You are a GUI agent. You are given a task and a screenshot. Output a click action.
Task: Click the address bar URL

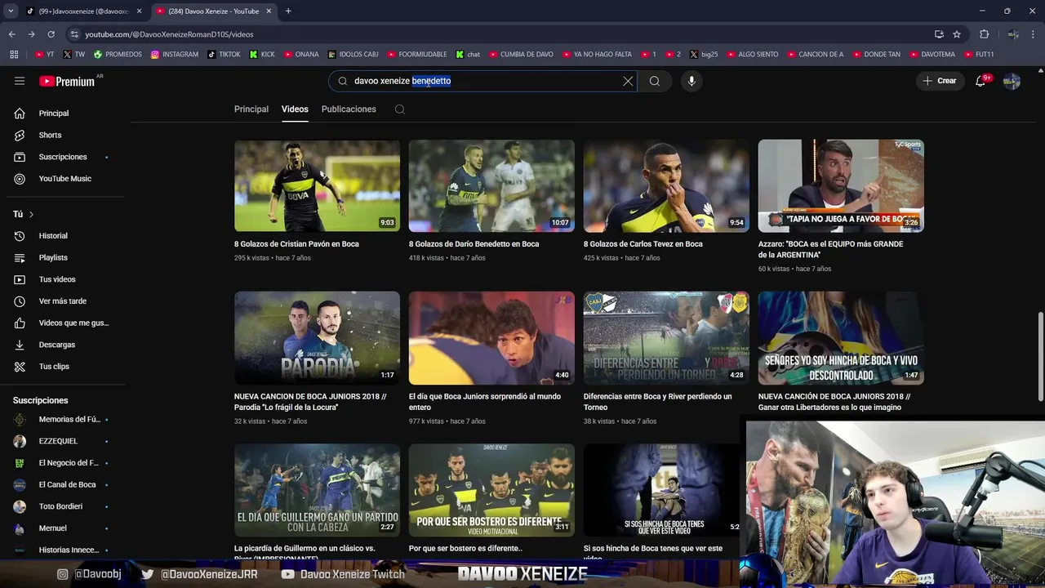[x=169, y=34]
